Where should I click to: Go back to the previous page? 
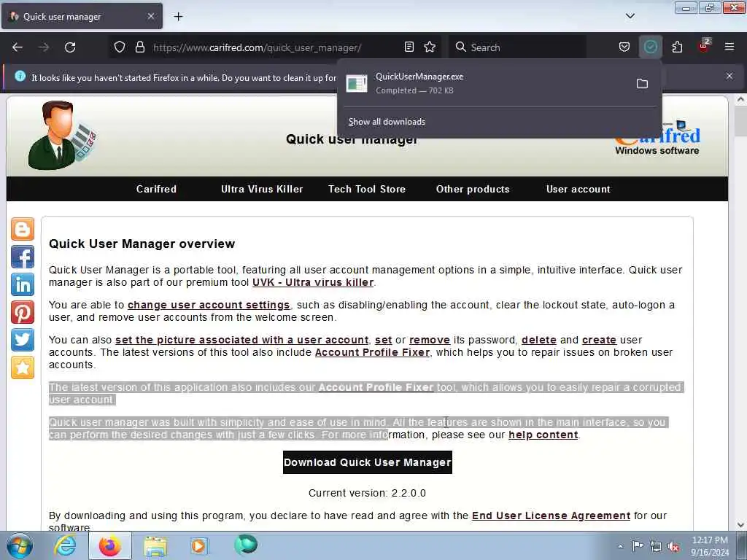pos(18,47)
